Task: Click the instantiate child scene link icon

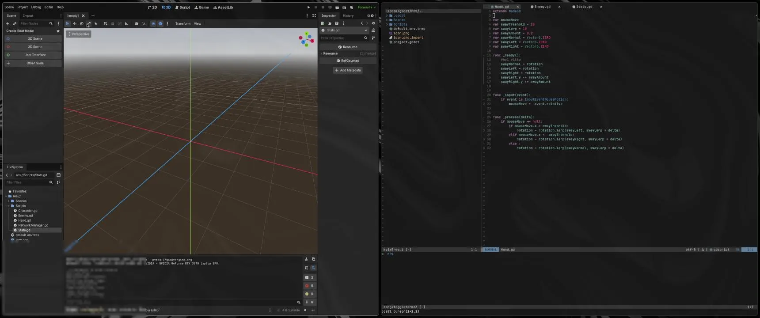Action: point(15,23)
